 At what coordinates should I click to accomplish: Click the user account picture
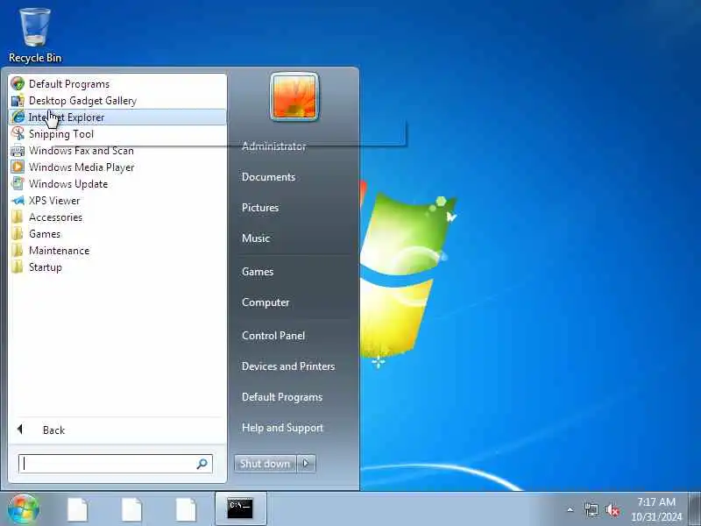tap(294, 96)
